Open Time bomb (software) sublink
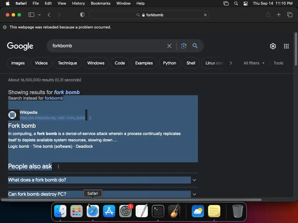Image resolution: width=298 pixels, height=223 pixels. pyautogui.click(x=52, y=146)
